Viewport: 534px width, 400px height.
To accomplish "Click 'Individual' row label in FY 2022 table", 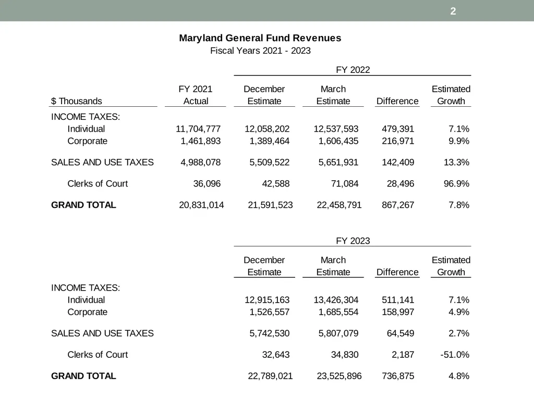I will (x=86, y=129).
